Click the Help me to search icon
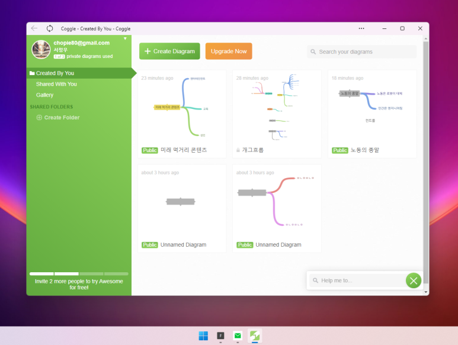The width and height of the screenshot is (458, 345). point(315,280)
